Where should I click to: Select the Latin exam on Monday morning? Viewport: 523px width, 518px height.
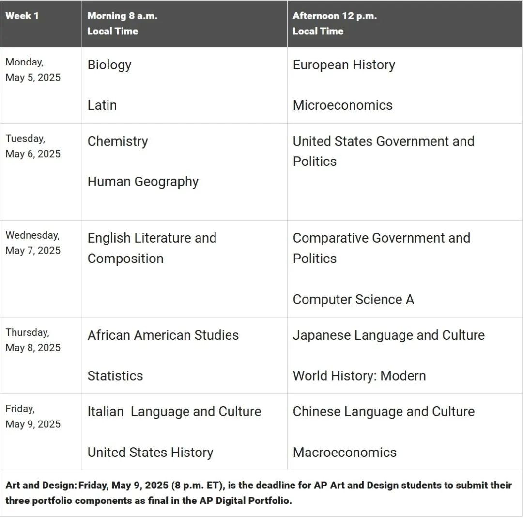[102, 105]
